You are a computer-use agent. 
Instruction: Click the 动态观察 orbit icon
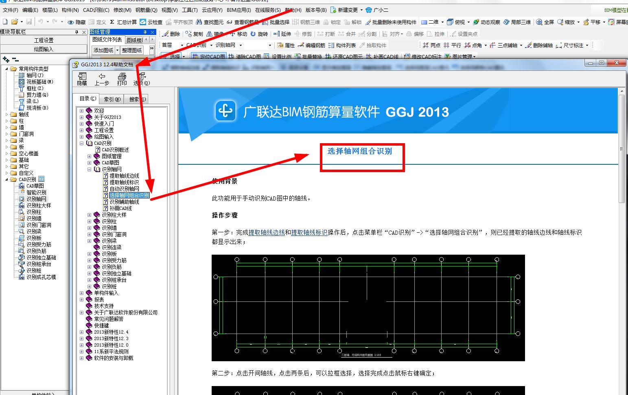click(477, 22)
